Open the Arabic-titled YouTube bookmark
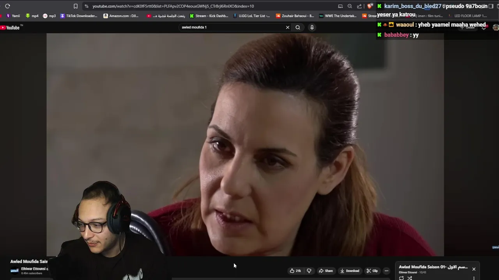 (166, 16)
